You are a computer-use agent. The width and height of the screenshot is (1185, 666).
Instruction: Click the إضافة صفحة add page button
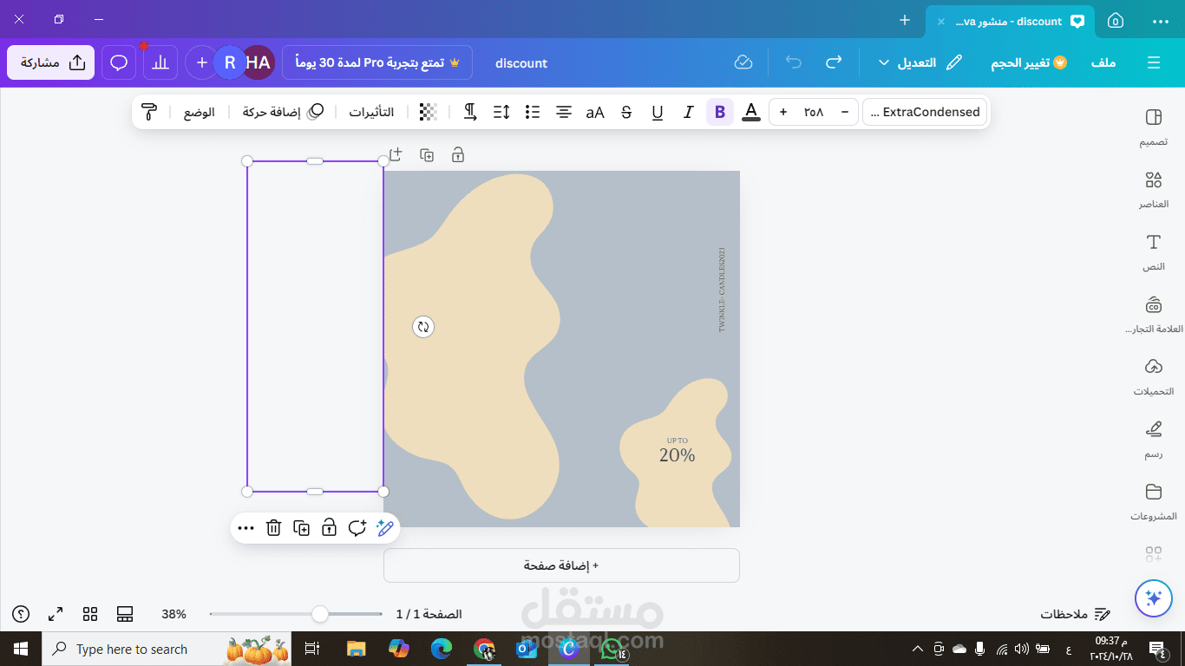561,565
